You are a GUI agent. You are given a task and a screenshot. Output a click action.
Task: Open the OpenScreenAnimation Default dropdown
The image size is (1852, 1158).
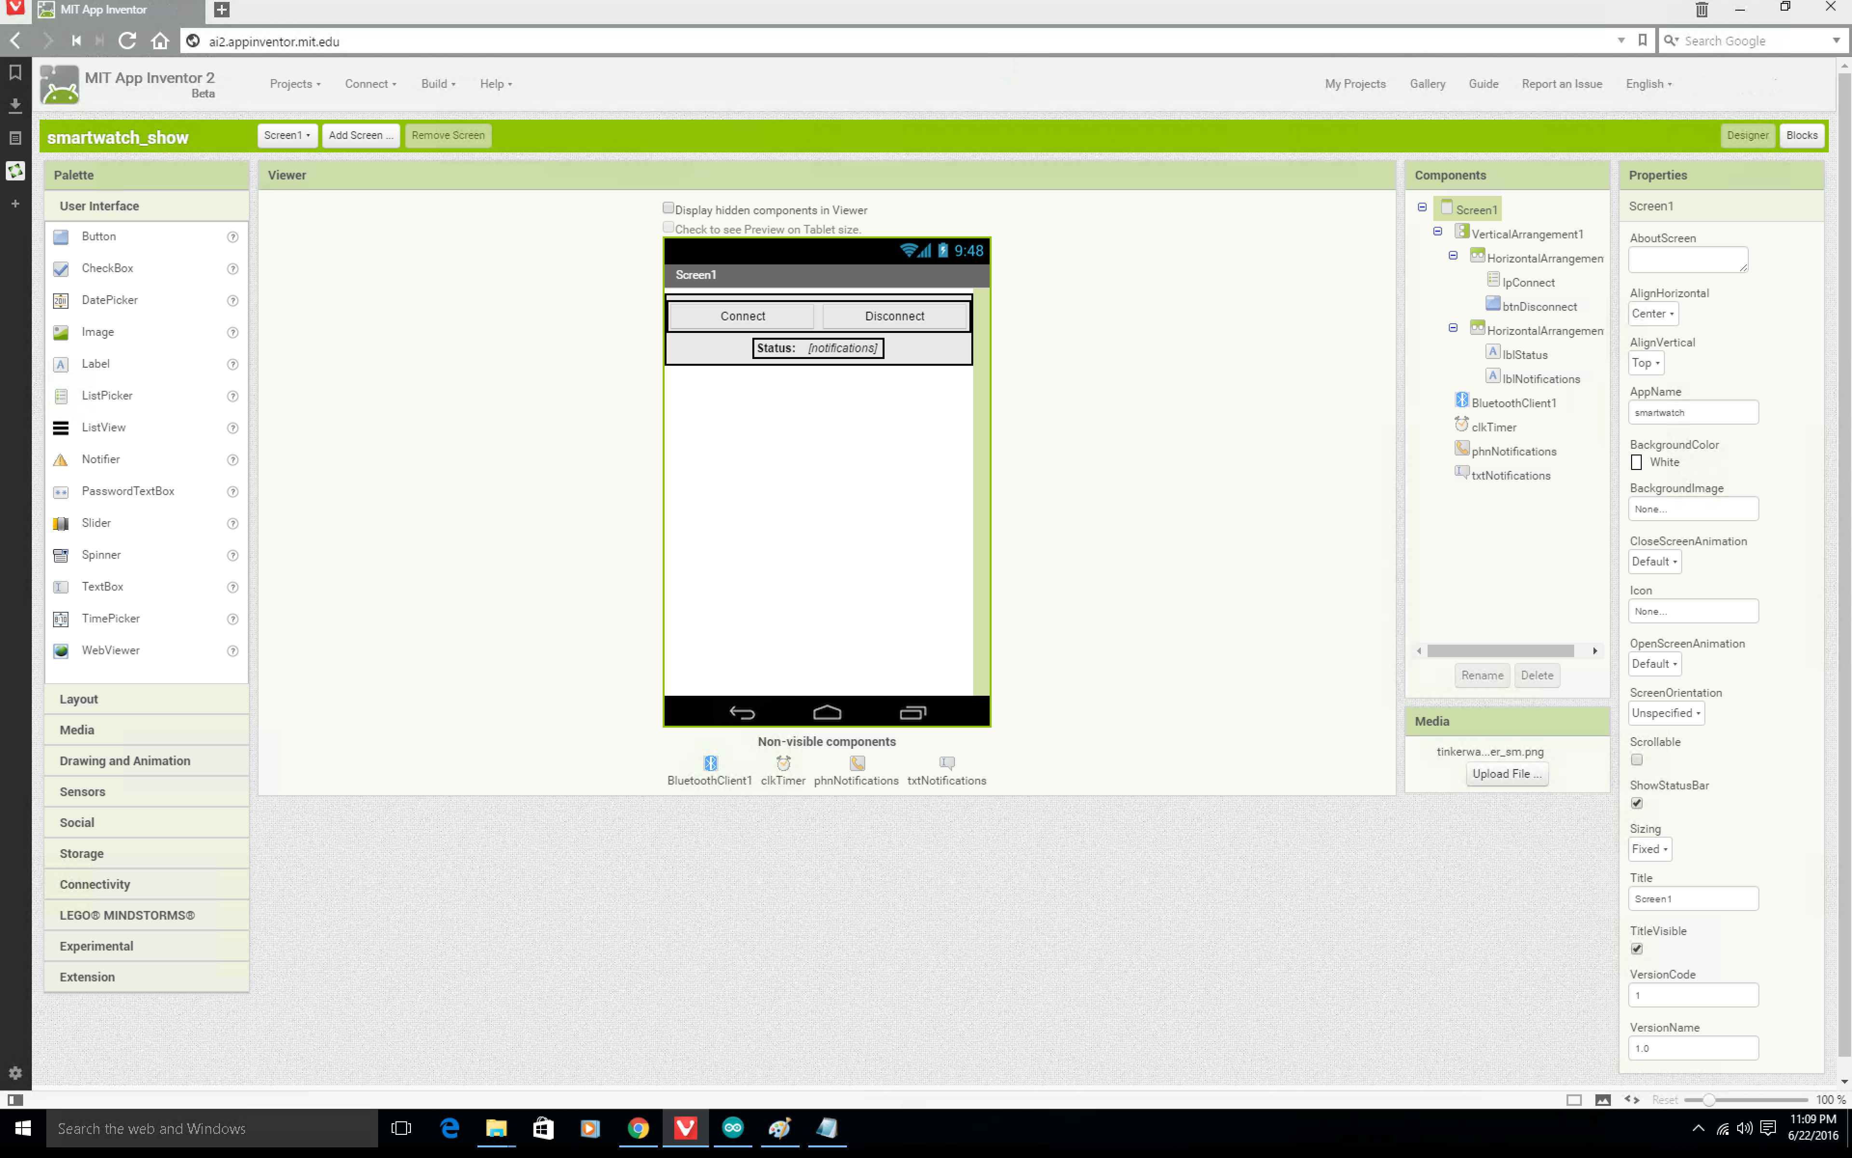point(1655,664)
